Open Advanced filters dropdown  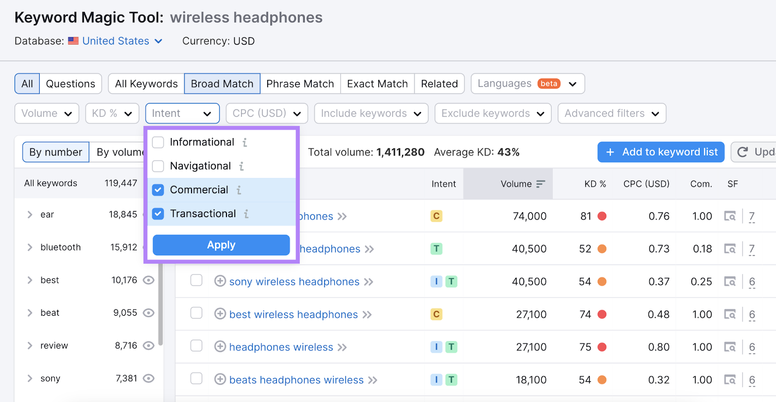612,113
